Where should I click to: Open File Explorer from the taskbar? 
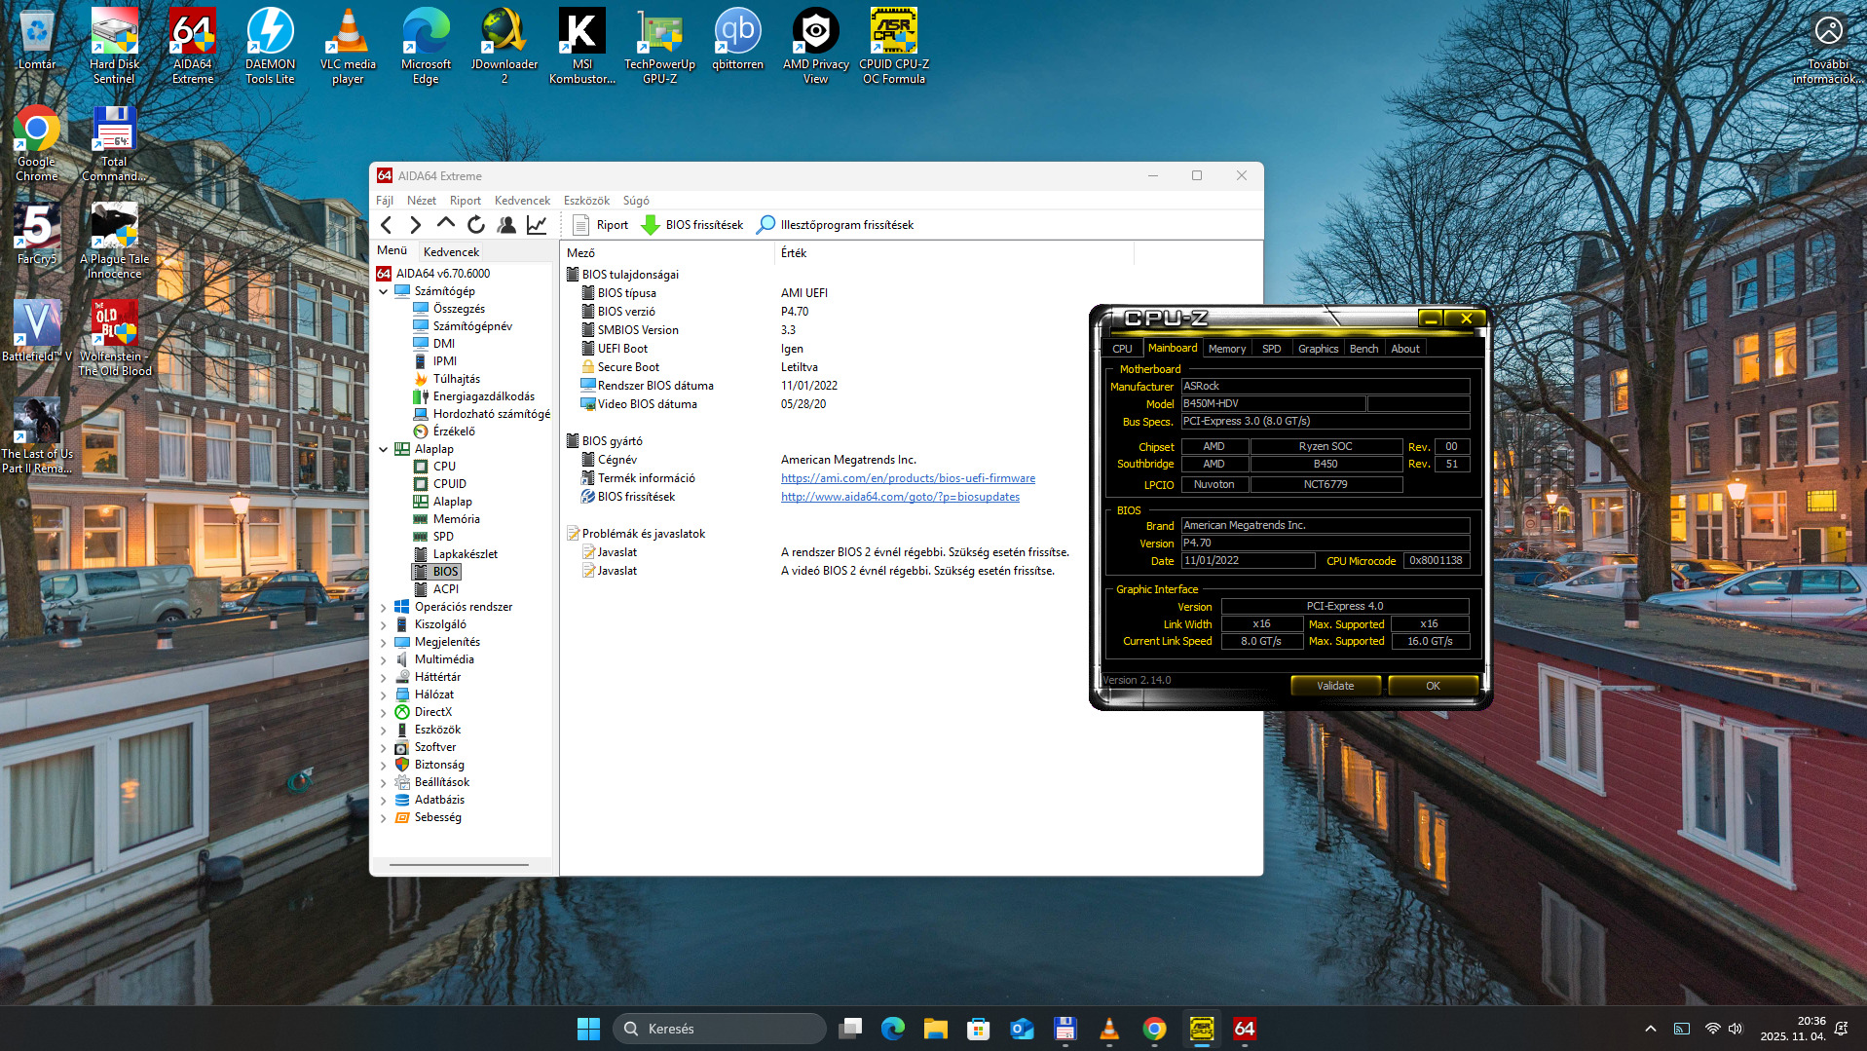point(936,1029)
